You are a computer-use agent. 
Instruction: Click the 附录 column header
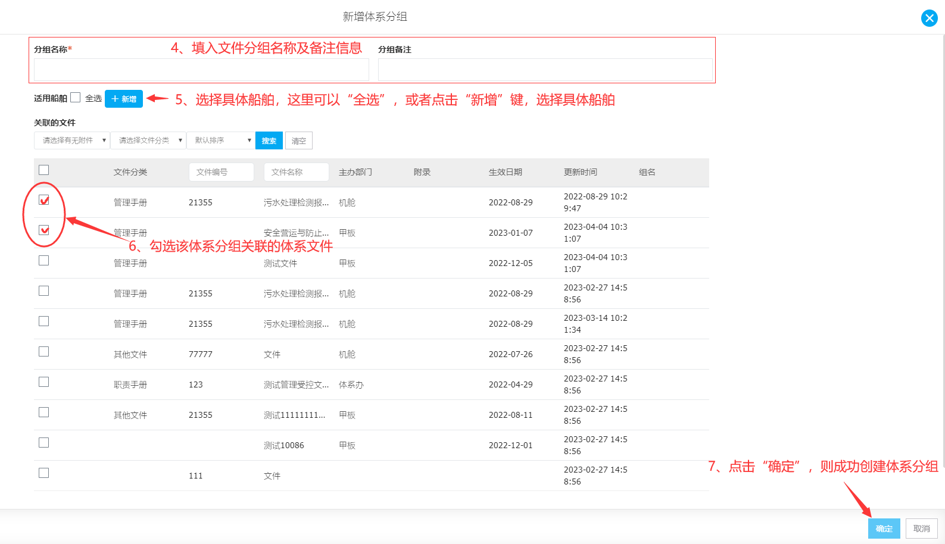(x=422, y=172)
